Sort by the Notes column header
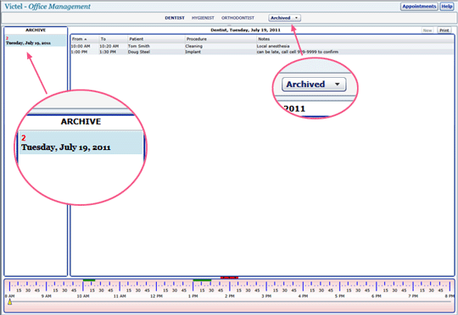This screenshot has width=458, height=315. coord(355,39)
